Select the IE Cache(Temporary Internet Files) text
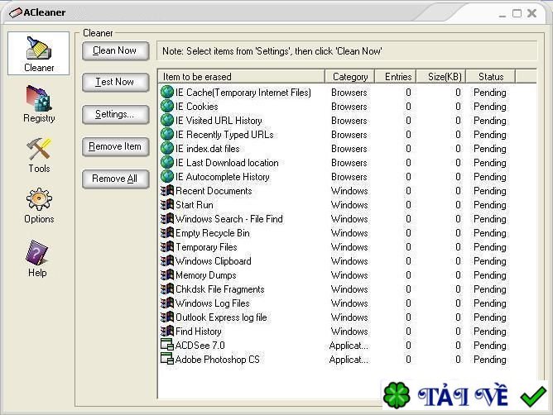 point(243,93)
